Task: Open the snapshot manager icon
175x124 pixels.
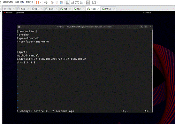Action: (62, 2)
